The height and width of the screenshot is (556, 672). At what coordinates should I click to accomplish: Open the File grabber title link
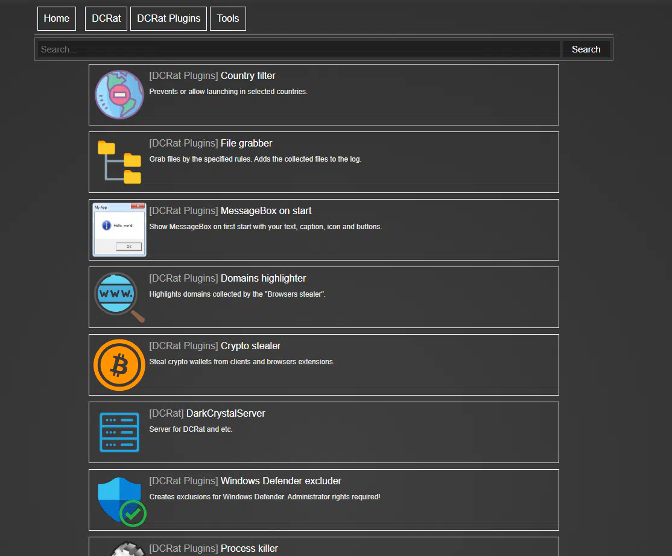[x=247, y=144]
